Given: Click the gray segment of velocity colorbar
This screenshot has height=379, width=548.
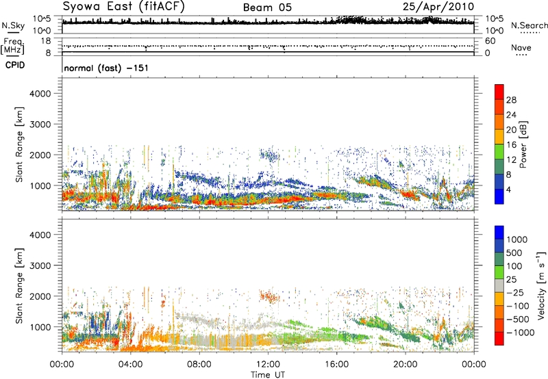Looking at the screenshot, I should pyautogui.click(x=499, y=285).
